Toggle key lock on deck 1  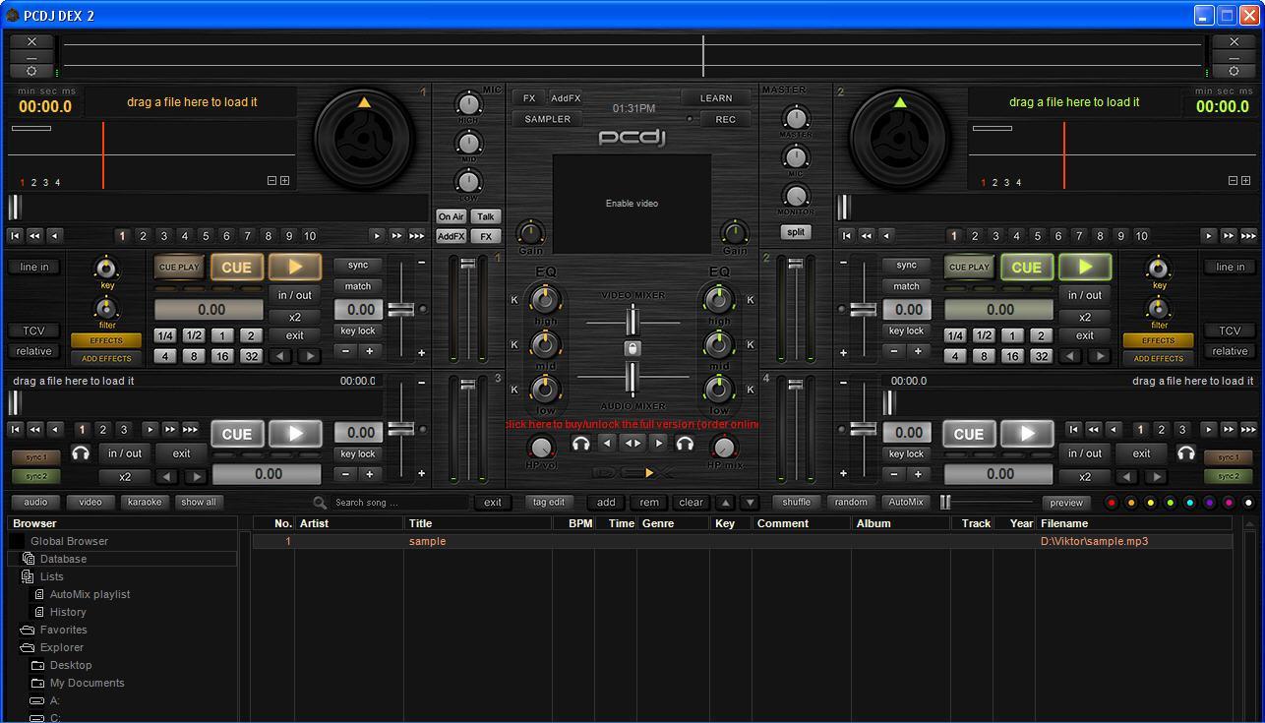[358, 331]
